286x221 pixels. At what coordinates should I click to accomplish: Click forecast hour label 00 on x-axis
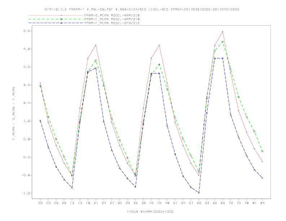point(40,203)
